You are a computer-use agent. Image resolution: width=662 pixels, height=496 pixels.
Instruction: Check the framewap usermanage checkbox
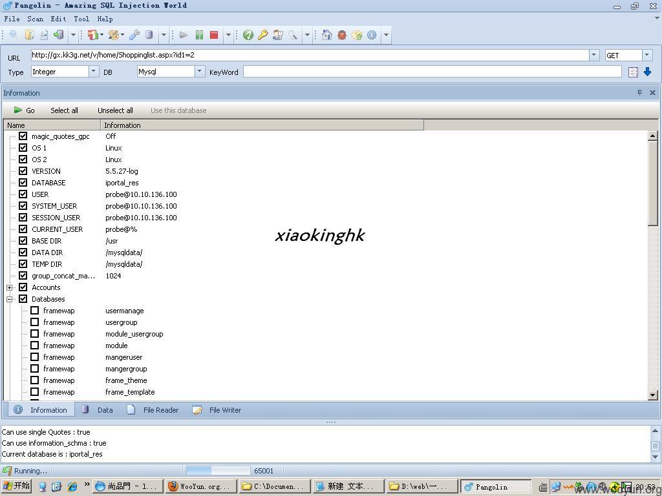pos(35,311)
